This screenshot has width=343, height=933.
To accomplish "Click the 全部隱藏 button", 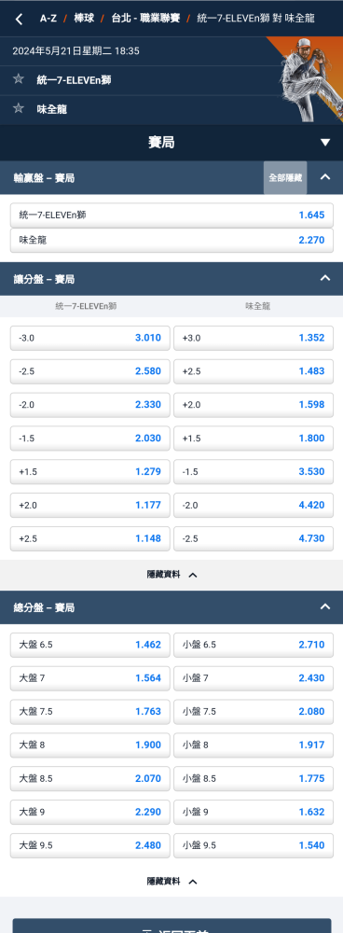I will [x=285, y=177].
